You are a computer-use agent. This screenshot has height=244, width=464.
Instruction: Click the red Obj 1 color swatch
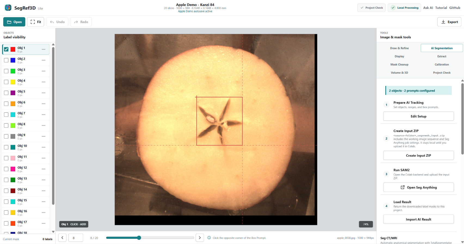pyautogui.click(x=13, y=49)
